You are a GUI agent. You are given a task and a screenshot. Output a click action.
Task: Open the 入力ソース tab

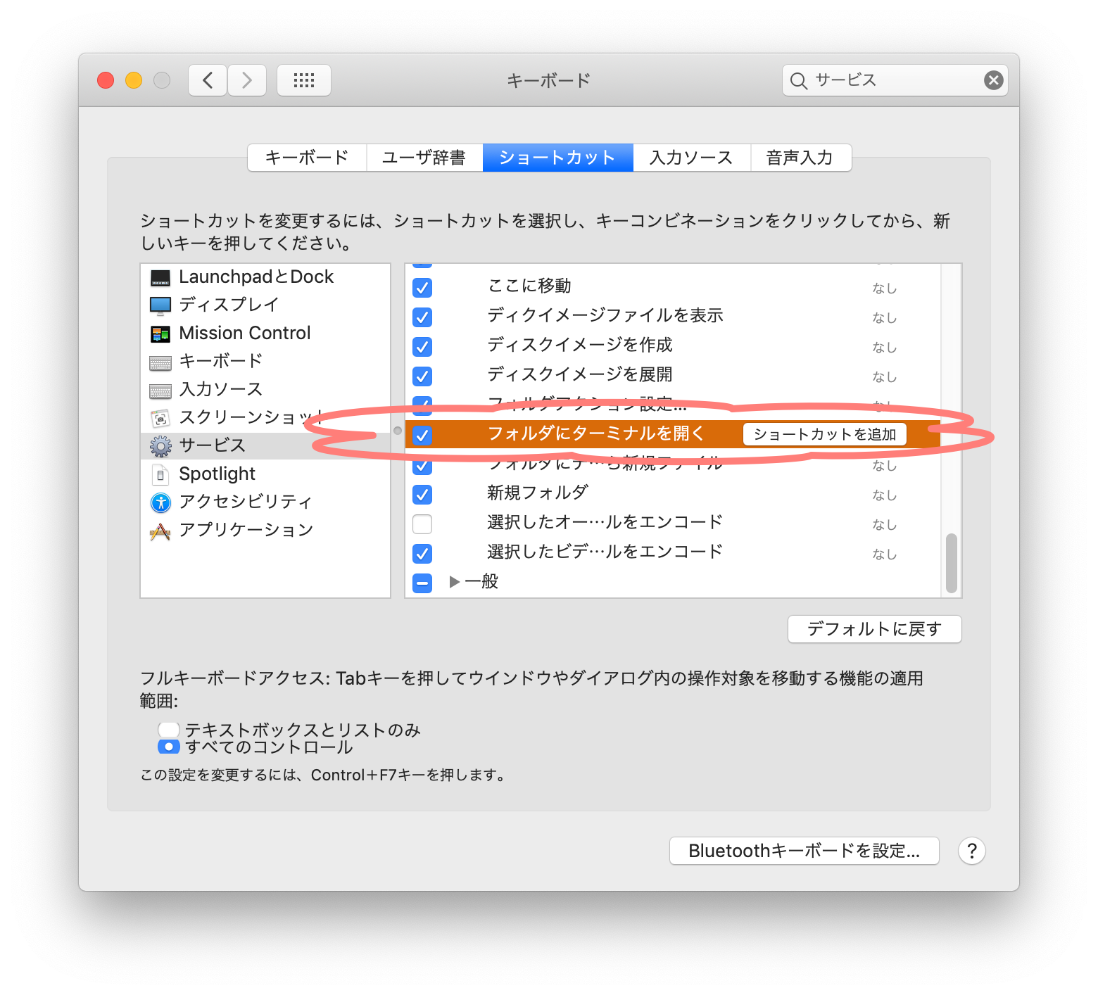pyautogui.click(x=691, y=158)
